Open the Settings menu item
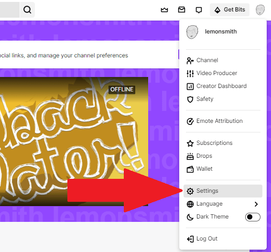This screenshot has width=271, height=252. click(223, 191)
